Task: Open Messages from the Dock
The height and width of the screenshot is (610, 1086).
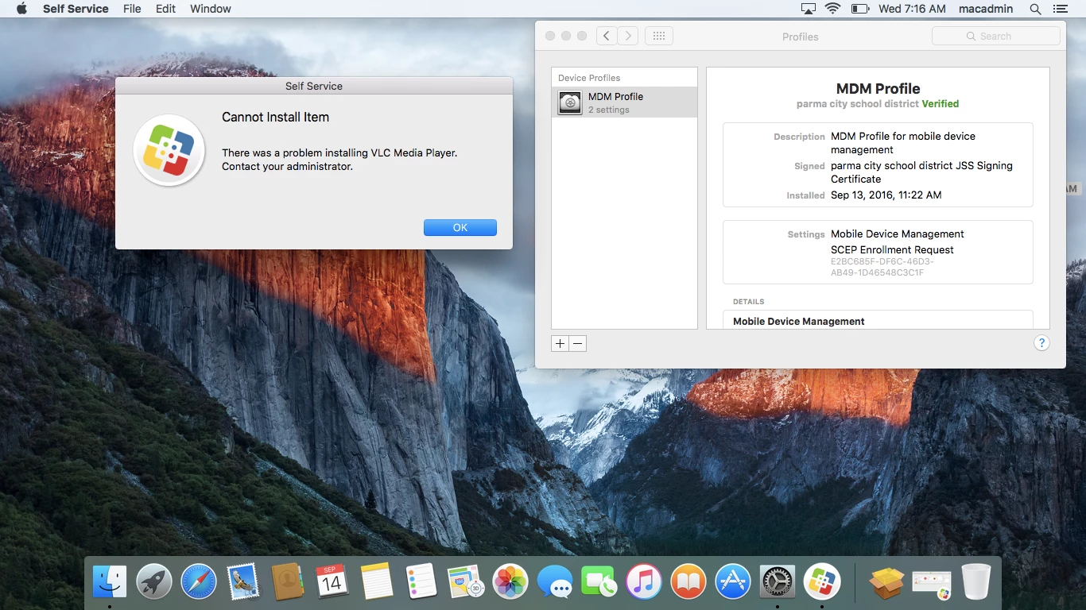Action: coord(555,583)
